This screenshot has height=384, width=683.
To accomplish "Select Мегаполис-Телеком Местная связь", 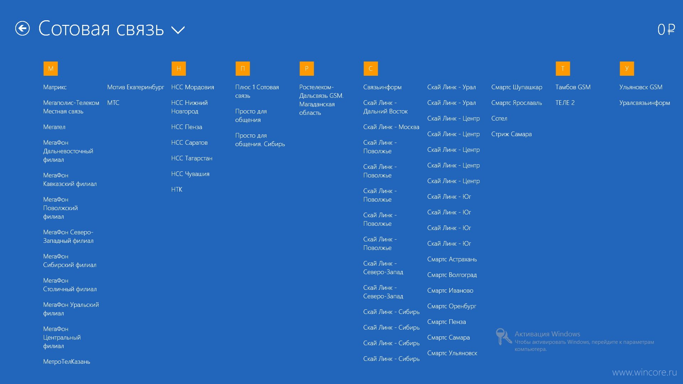I will [x=71, y=107].
